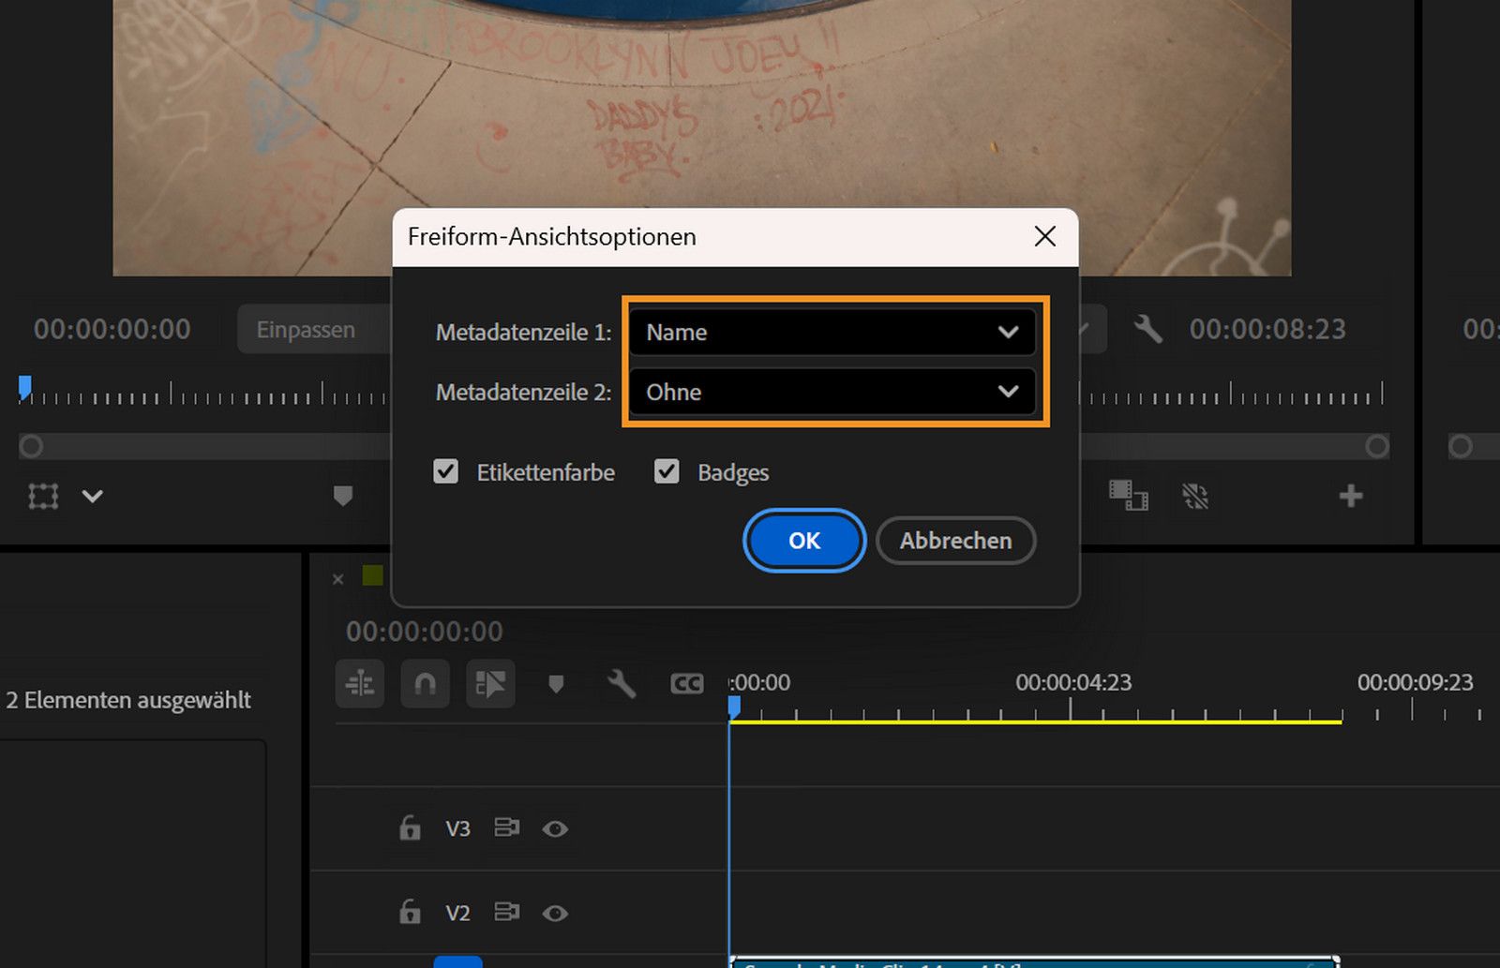1500x968 pixels.
Task: Toggle the lock on track V3
Action: 410,827
